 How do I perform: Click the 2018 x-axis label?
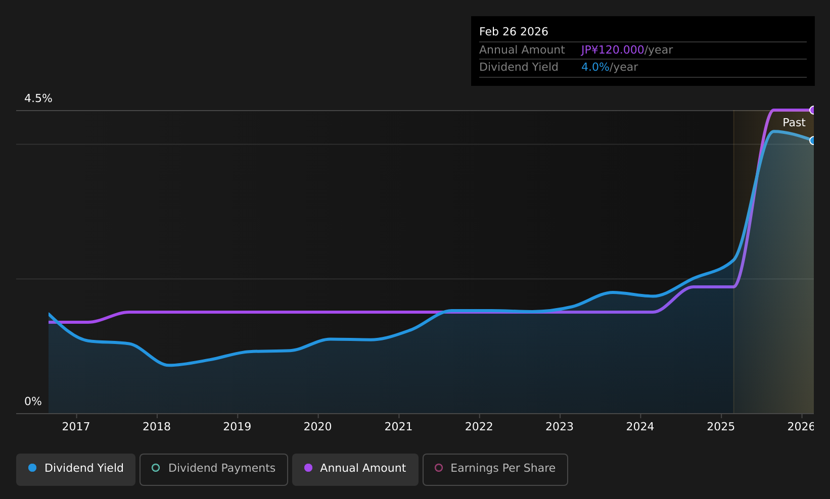[157, 427]
